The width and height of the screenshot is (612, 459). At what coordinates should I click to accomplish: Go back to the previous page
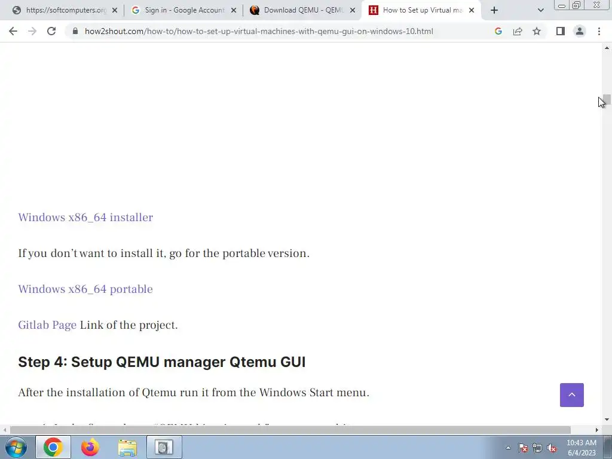13,31
